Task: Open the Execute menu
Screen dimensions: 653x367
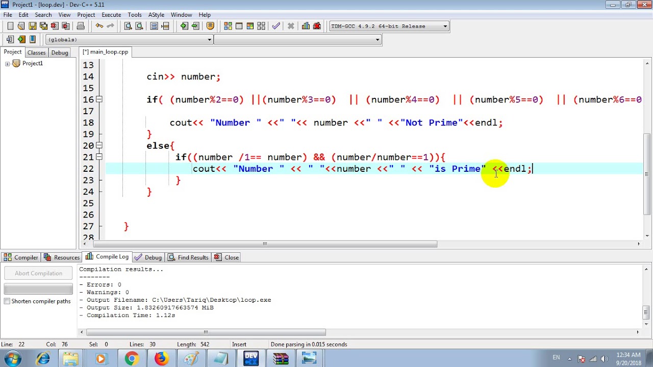Action: tap(111, 15)
